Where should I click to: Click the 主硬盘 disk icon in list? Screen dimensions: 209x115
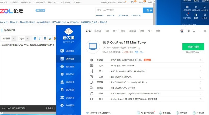tap(91, 88)
